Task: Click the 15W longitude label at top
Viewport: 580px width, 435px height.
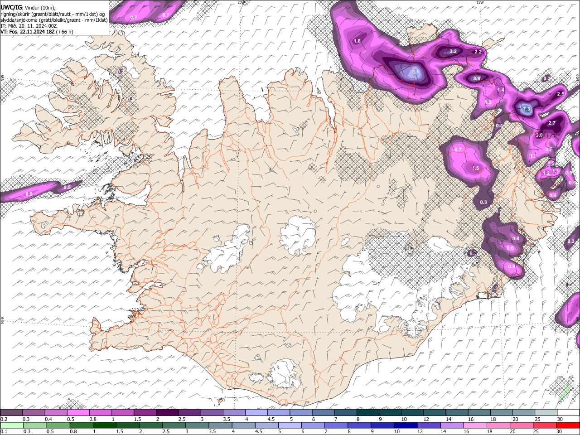Action: 480,2
